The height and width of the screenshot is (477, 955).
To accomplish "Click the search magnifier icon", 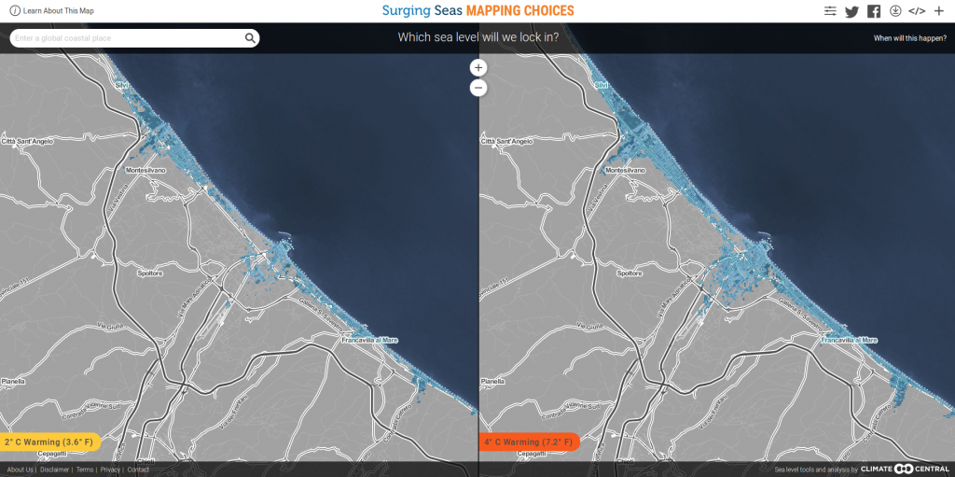I will tap(250, 38).
